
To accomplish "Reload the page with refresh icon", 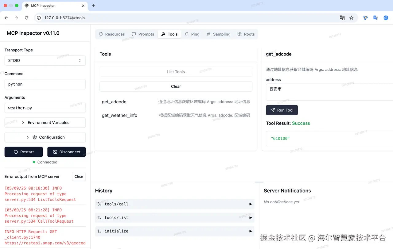I will pos(27,18).
